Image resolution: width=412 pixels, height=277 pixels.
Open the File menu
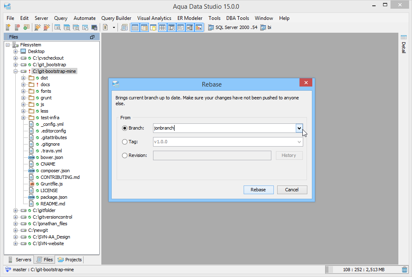coord(10,18)
